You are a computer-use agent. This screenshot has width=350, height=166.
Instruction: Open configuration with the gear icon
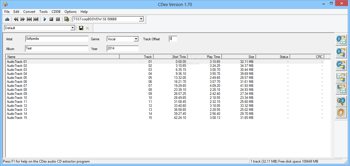[341, 113]
